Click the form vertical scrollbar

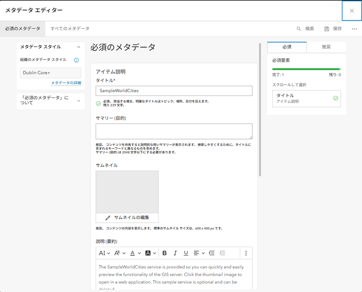pyautogui.click(x=260, y=110)
